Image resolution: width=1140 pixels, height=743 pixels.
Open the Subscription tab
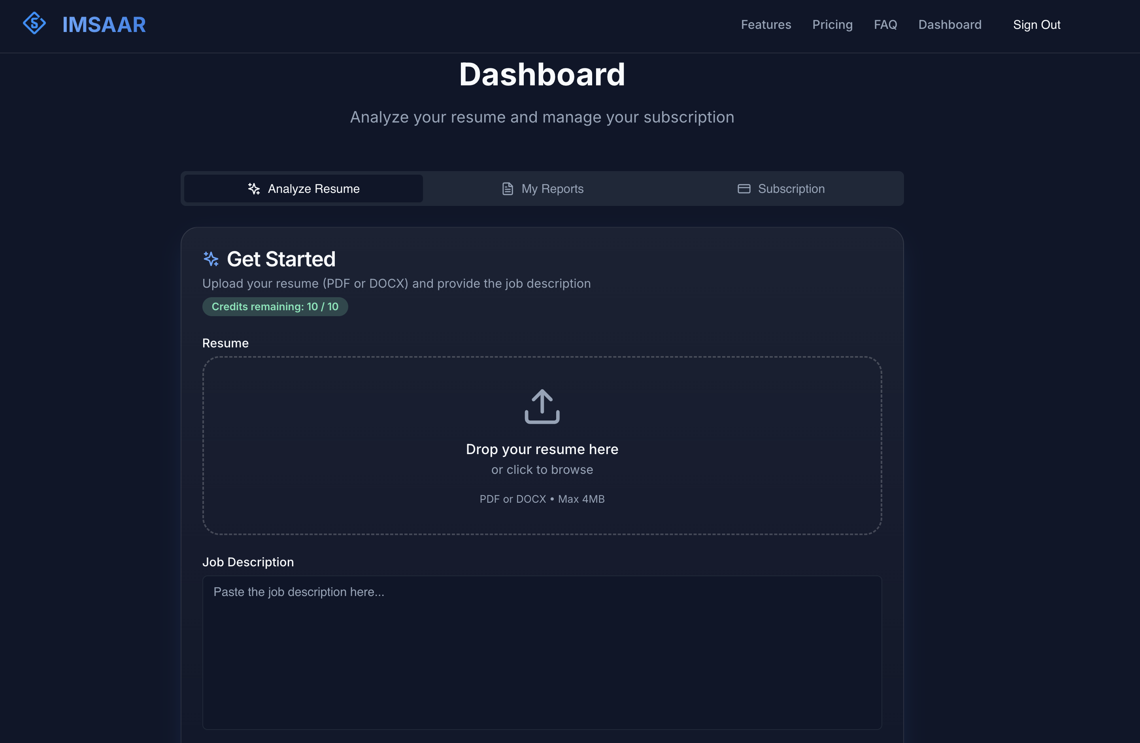[x=781, y=189]
